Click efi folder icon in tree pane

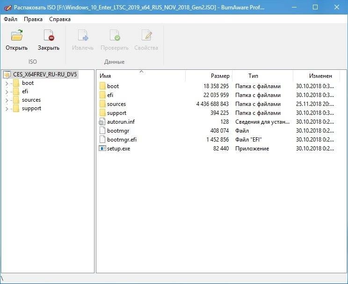[16, 91]
